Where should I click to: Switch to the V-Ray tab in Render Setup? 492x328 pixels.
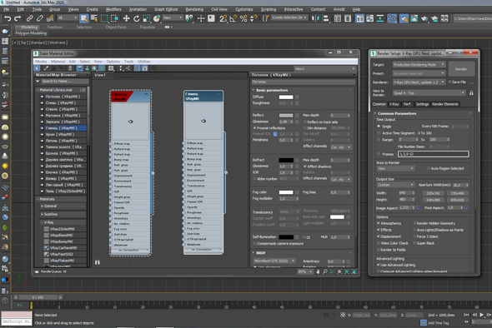(394, 104)
